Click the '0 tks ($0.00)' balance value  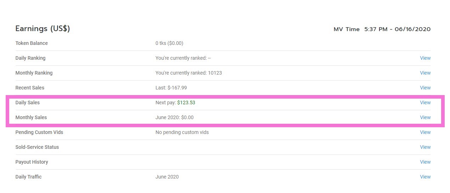(169, 43)
